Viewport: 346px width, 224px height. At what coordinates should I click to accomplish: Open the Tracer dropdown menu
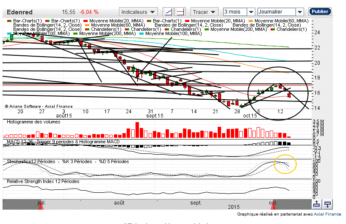coord(204,12)
